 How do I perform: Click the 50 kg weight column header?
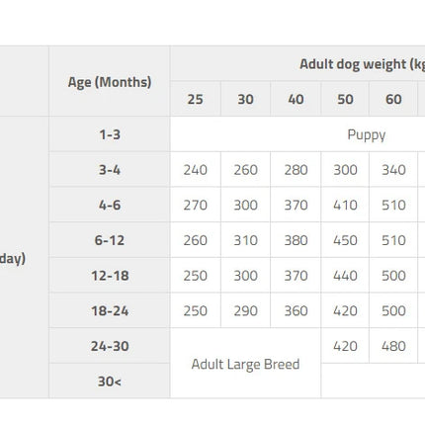tap(345, 99)
